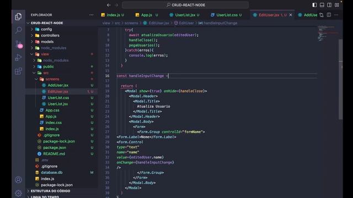This screenshot has width=353, height=198.
Task: Place cursor on line 16 handleInputChange
Action: point(146,76)
